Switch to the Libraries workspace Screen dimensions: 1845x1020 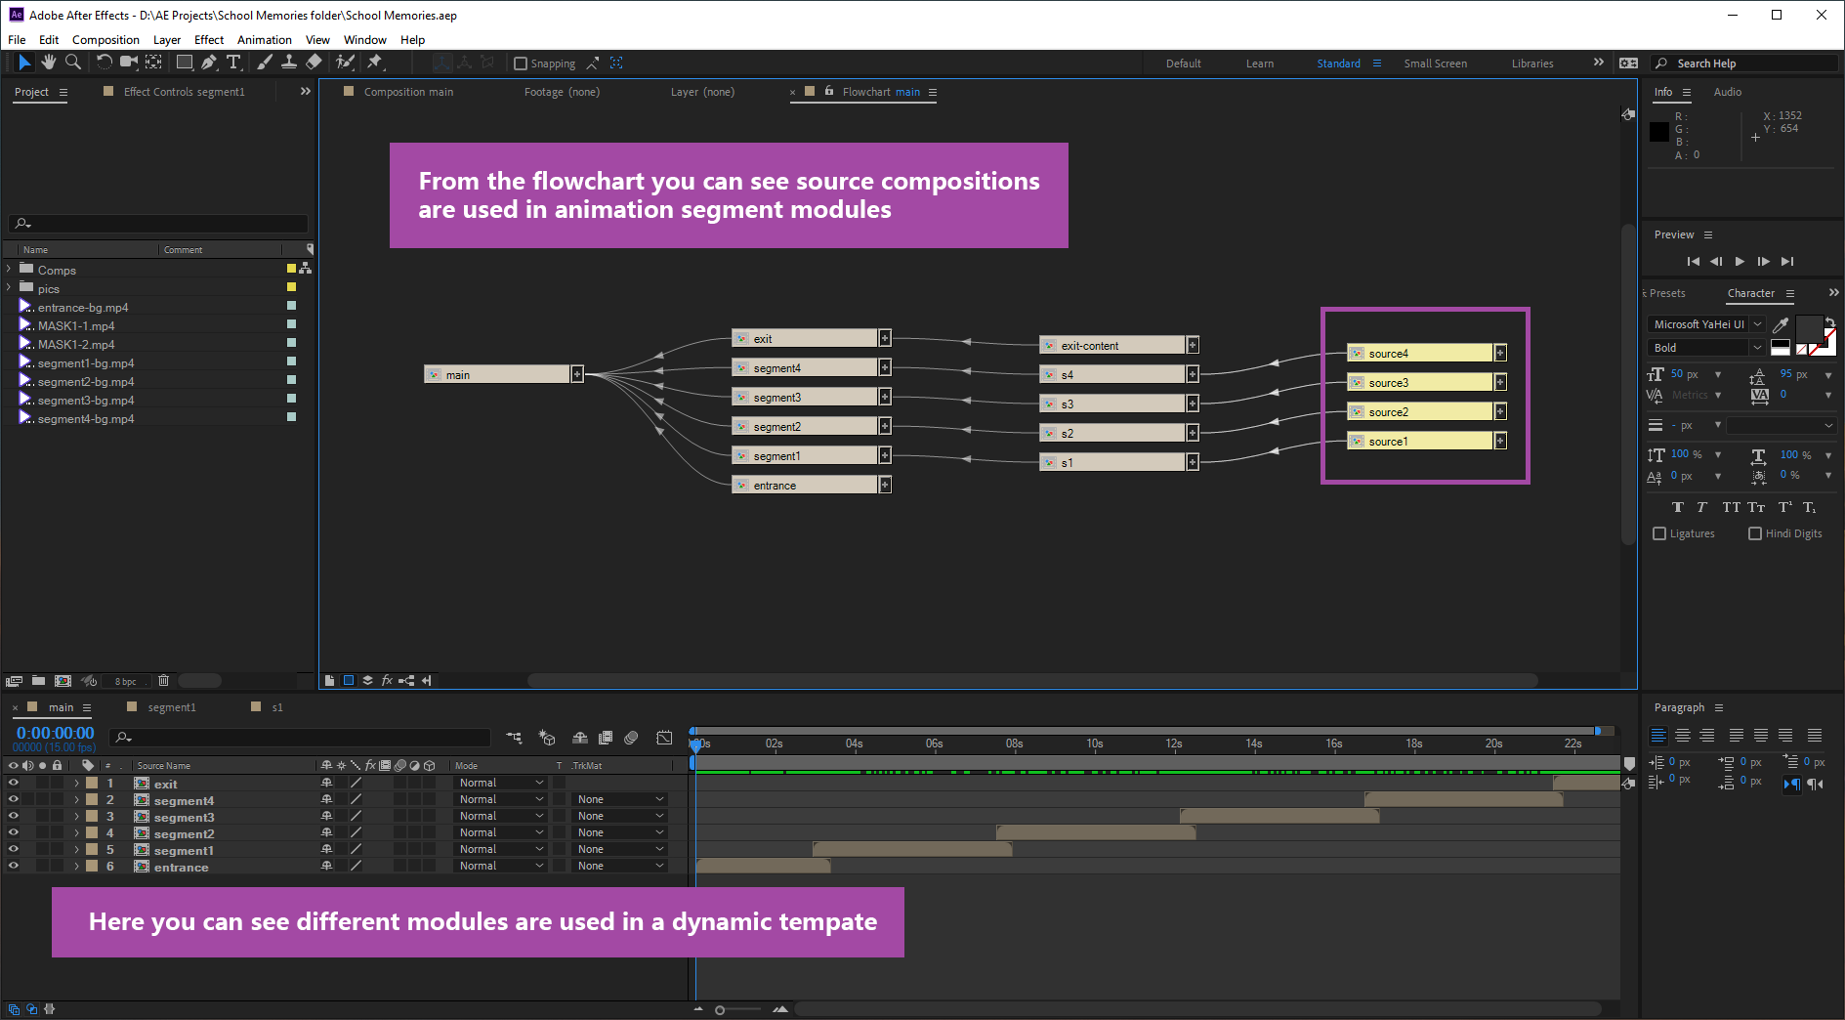point(1532,64)
